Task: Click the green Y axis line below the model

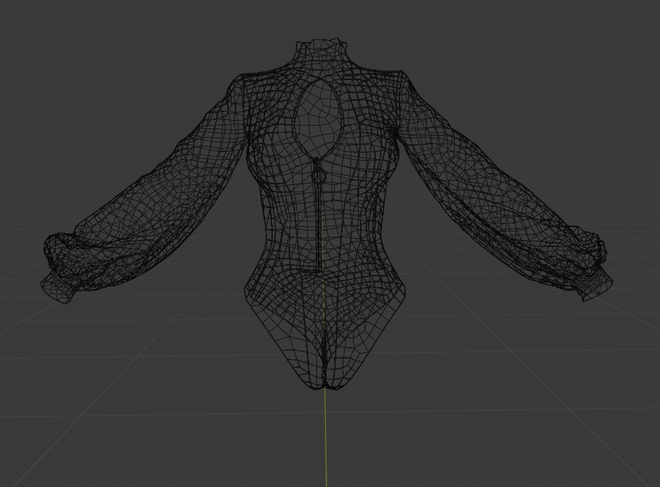Action: 326,438
